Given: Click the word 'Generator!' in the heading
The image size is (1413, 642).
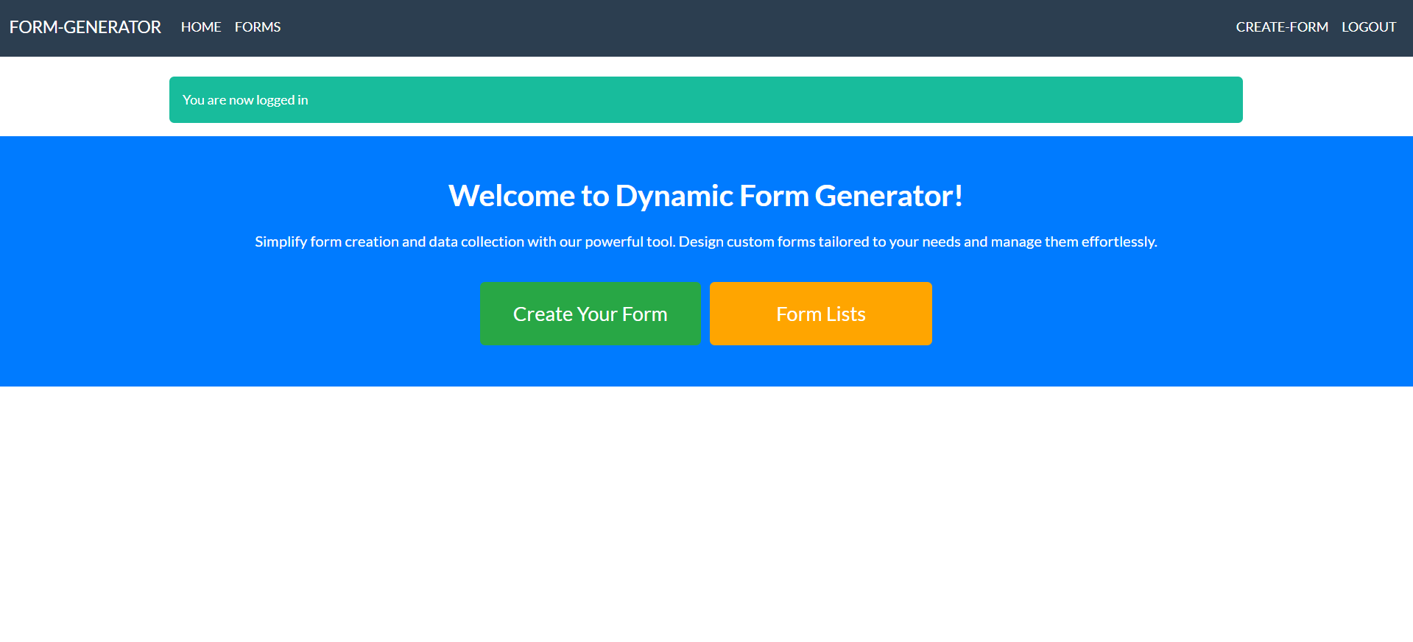Looking at the screenshot, I should [x=889, y=196].
